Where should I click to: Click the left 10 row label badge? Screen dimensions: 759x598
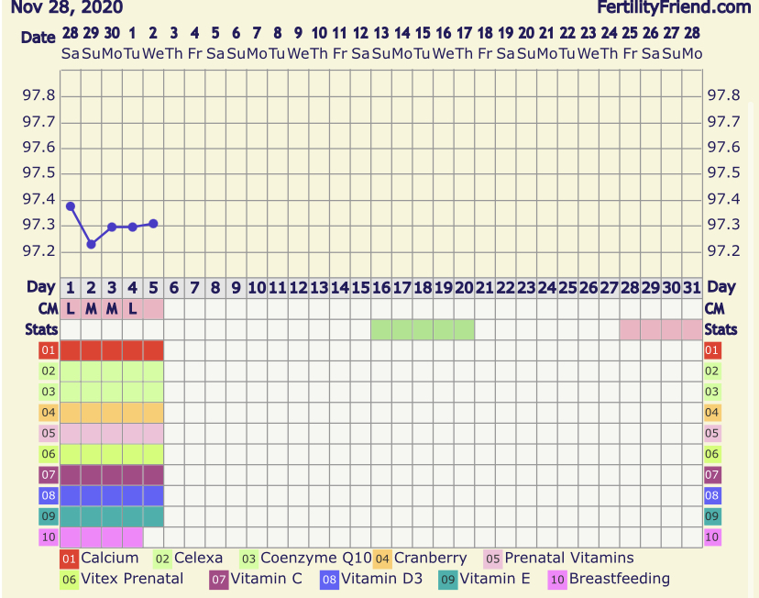tap(49, 537)
